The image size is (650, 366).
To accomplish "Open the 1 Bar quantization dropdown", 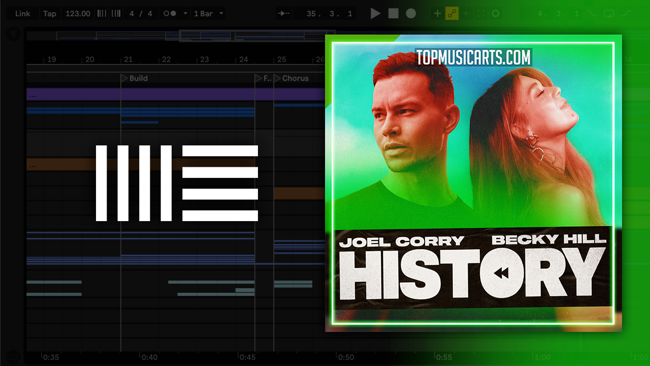I will point(208,14).
